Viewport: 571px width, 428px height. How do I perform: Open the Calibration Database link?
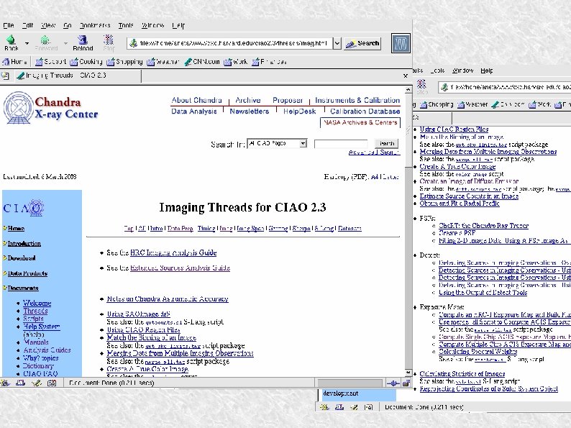365,111
